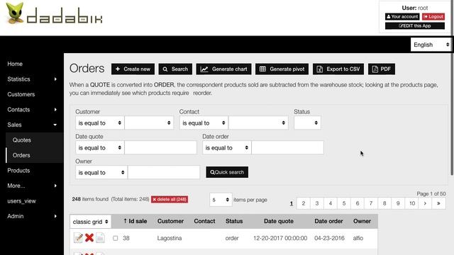The image size is (454, 255).
Task: Collapse the Sales sidebar menu
Action: (32, 125)
